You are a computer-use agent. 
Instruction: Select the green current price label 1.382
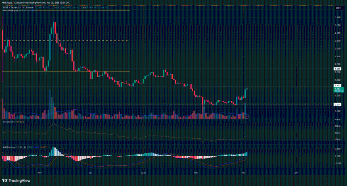click(338, 89)
